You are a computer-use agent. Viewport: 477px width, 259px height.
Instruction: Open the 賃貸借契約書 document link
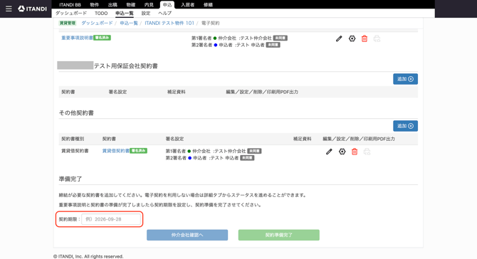(x=116, y=151)
